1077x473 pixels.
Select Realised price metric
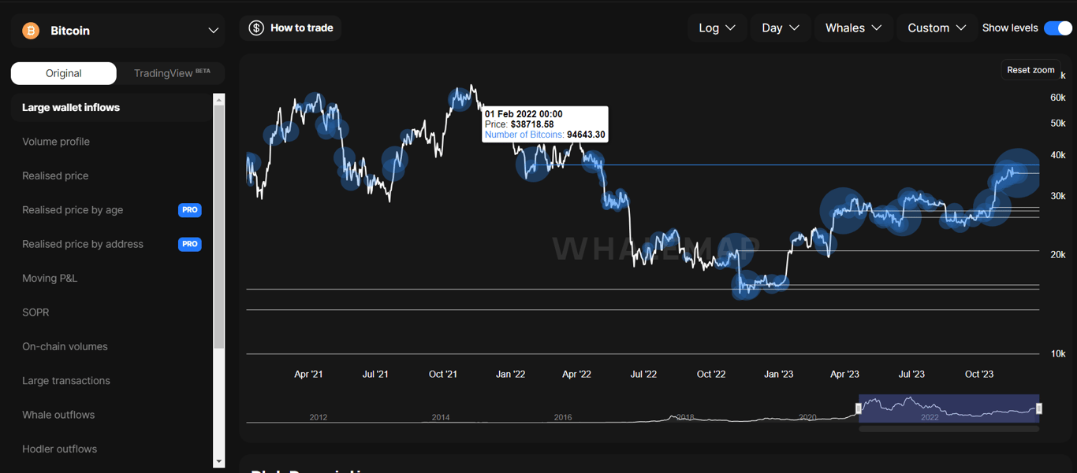point(55,176)
